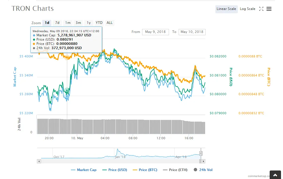Click the $0.080000 axis label

pos(218,94)
